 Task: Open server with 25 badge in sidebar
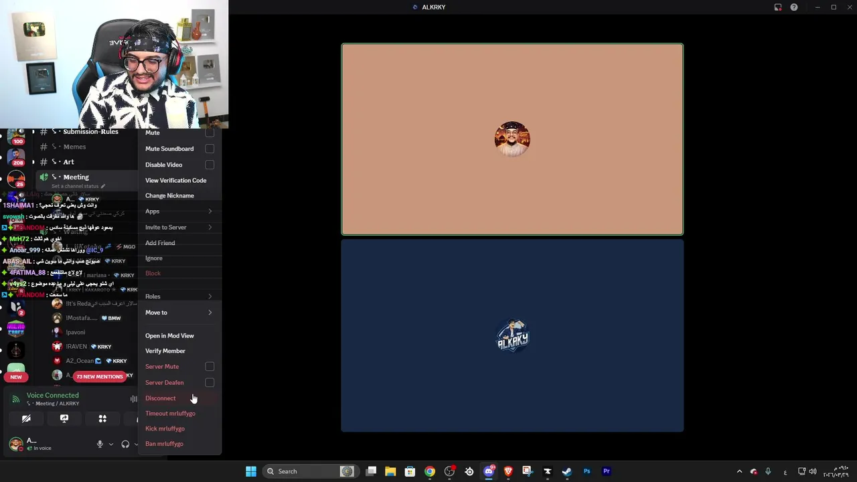pyautogui.click(x=17, y=179)
